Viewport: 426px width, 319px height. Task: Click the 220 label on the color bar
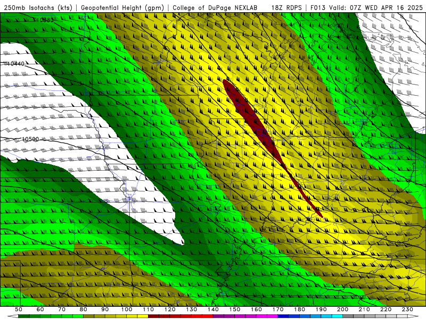click(386, 309)
